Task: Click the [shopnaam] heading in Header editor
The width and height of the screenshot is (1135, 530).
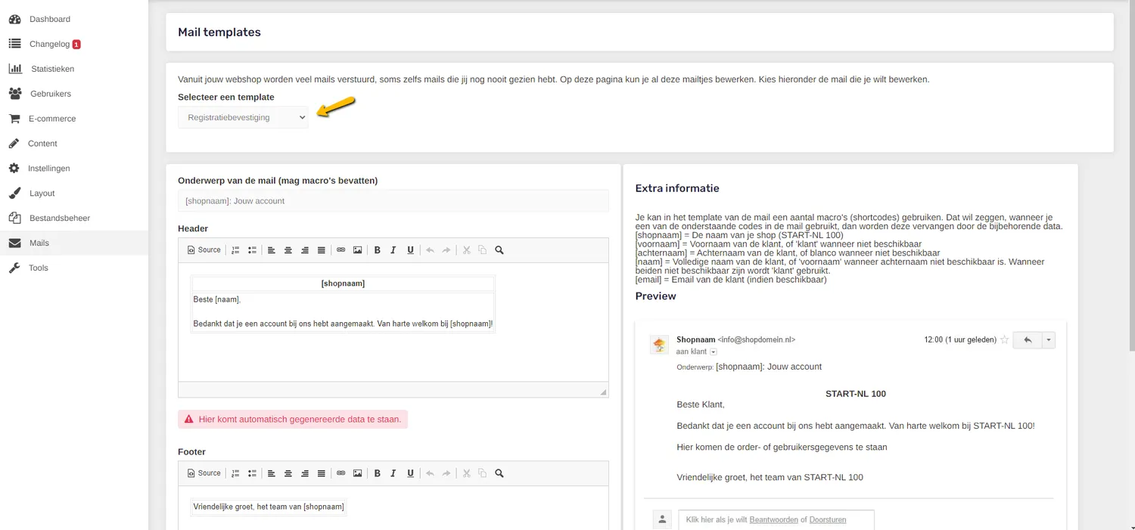Action: 343,284
